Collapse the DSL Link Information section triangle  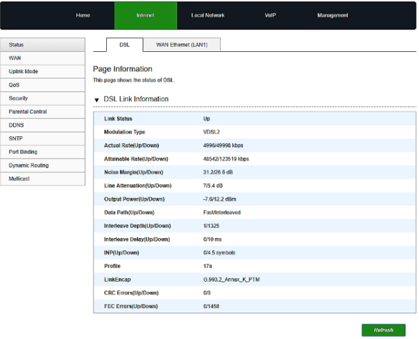[97, 100]
